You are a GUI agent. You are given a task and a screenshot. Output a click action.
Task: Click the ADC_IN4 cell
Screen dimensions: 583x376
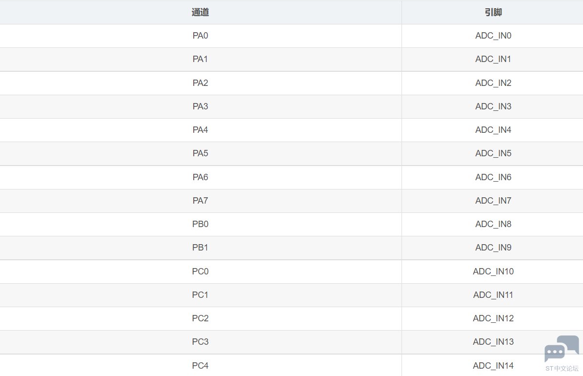(493, 130)
